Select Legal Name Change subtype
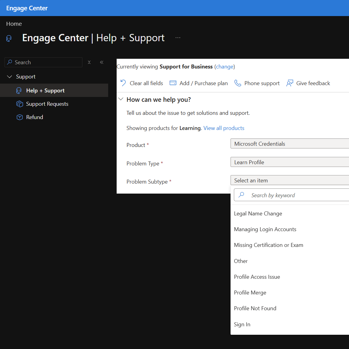Image resolution: width=349 pixels, height=349 pixels. (x=290, y=214)
